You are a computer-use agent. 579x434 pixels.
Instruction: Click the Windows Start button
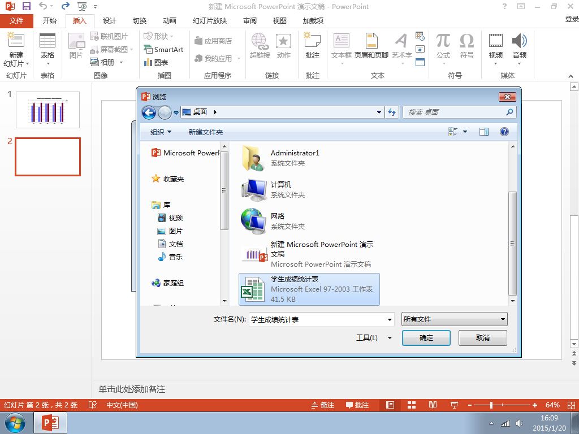point(15,423)
